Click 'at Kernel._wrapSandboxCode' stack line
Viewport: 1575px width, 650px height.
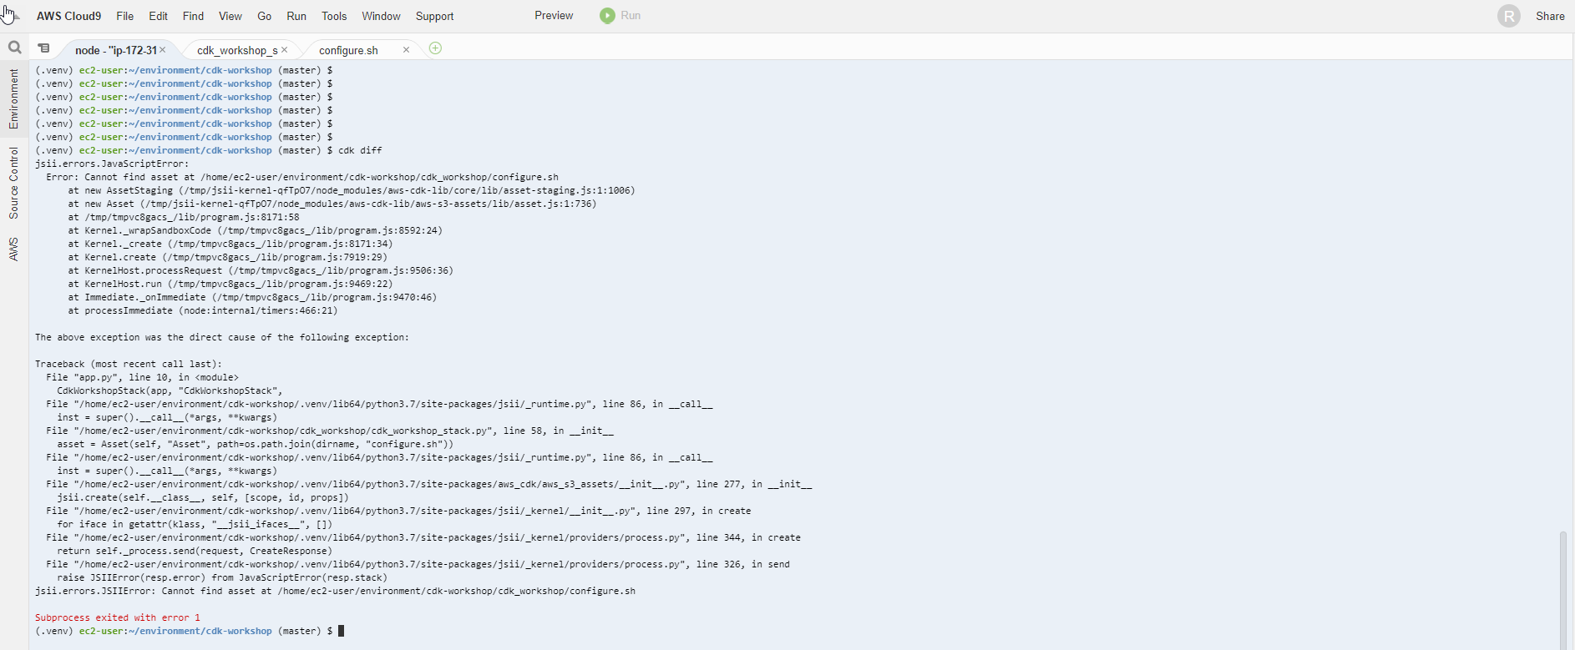[256, 230]
